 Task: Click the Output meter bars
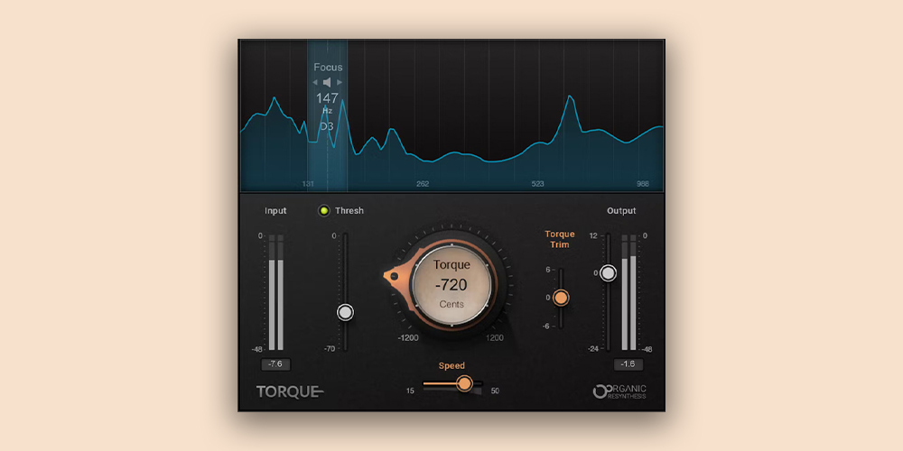click(x=628, y=292)
